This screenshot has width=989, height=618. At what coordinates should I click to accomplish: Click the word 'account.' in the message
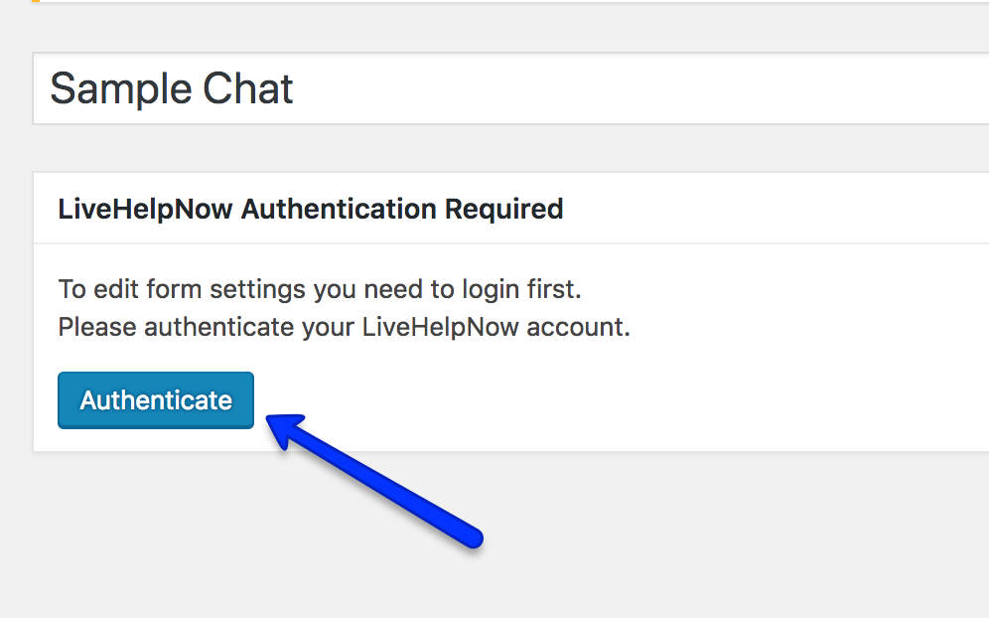coord(578,328)
